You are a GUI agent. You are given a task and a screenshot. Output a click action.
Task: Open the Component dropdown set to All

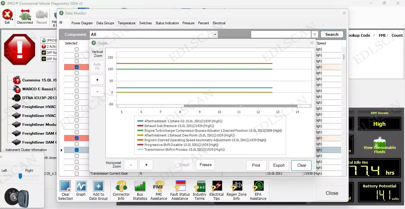pos(154,34)
